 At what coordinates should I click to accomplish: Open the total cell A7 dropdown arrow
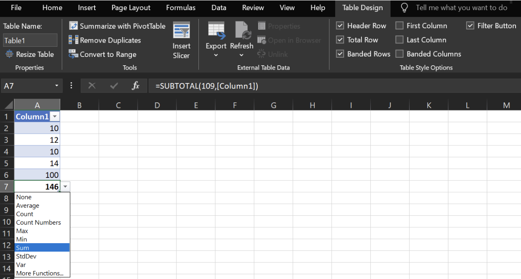pyautogui.click(x=65, y=187)
